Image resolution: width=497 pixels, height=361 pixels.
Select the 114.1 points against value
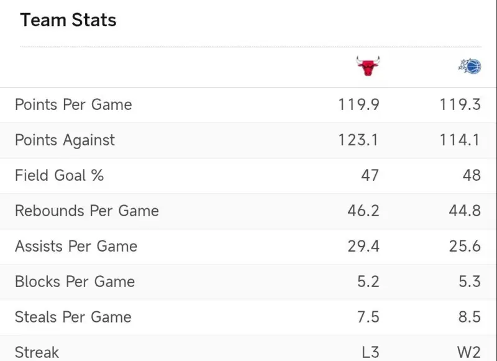point(460,140)
